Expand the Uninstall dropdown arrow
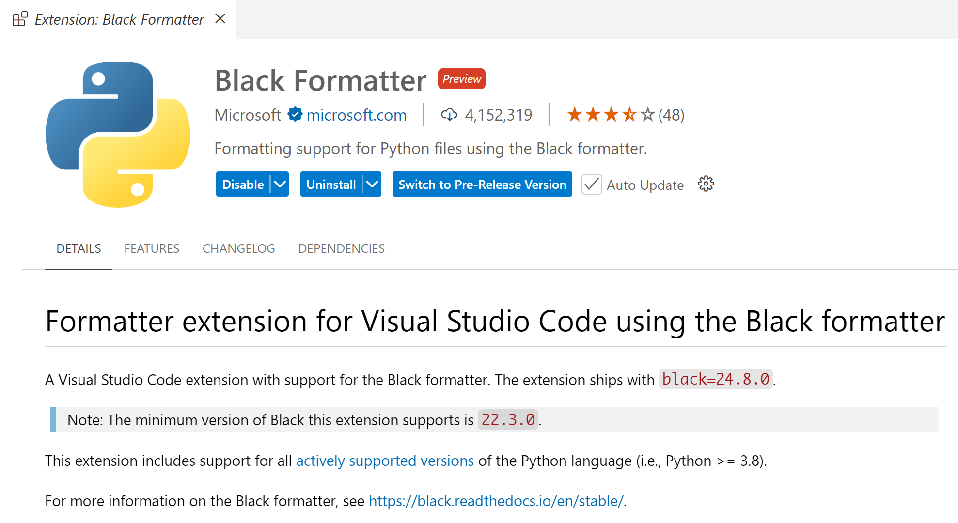Screen dimensions: 958x523 click(372, 185)
